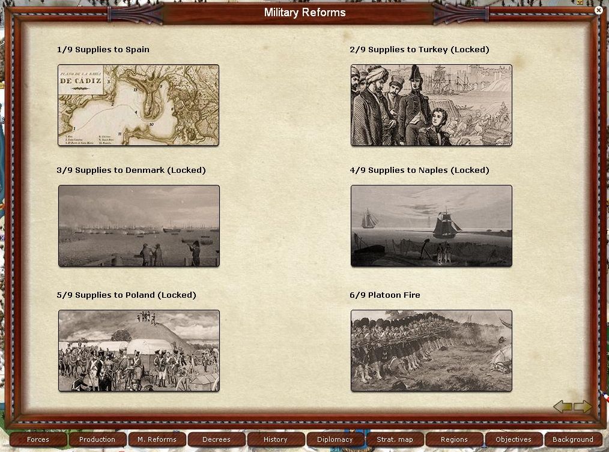Go to the Decrees tab
609x452 pixels.
tap(216, 439)
